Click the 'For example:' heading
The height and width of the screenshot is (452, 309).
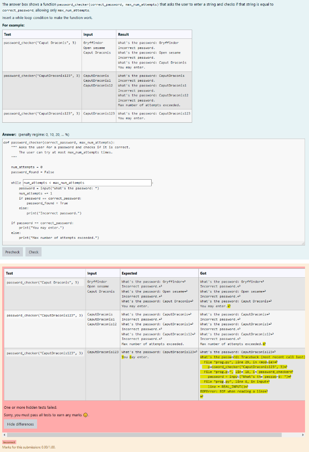pos(14,25)
